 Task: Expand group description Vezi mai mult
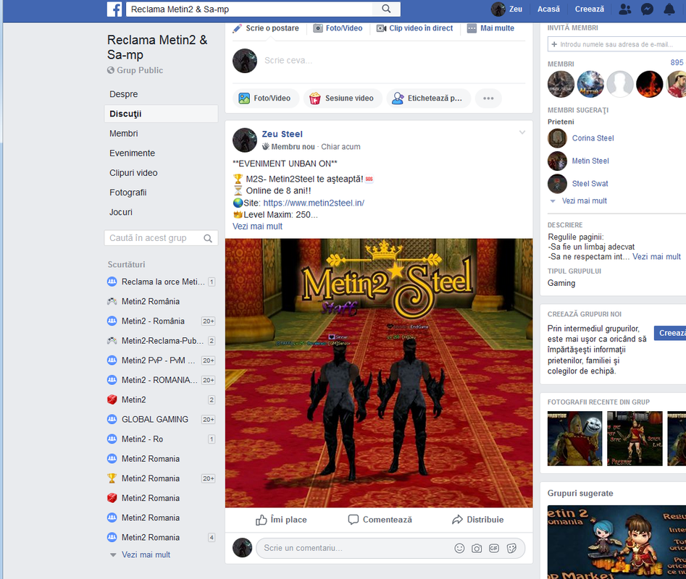click(x=656, y=256)
